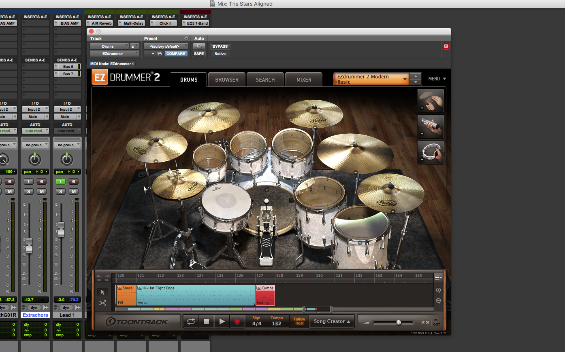Mute the Lead 1 track
This screenshot has width=565, height=352.
(73, 192)
